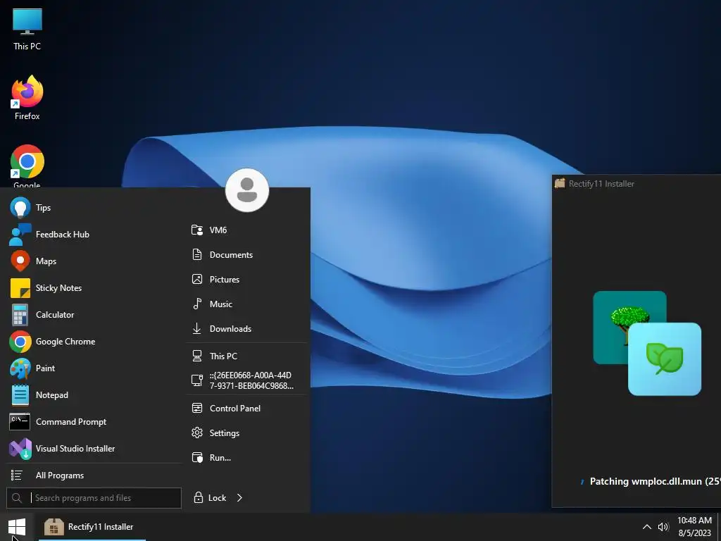
Task: Launch Paint app
Action: pyautogui.click(x=94, y=368)
